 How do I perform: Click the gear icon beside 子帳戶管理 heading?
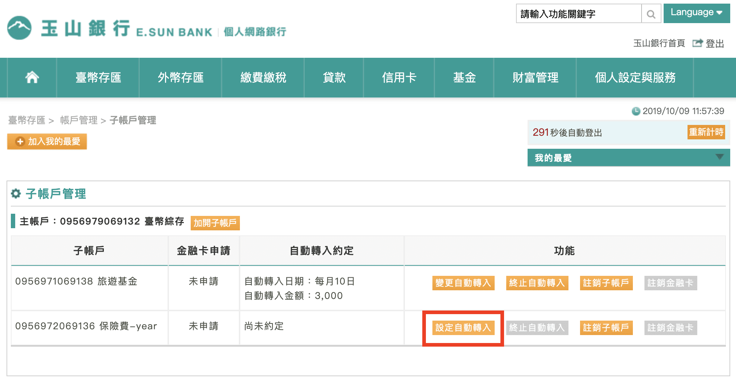pos(16,194)
